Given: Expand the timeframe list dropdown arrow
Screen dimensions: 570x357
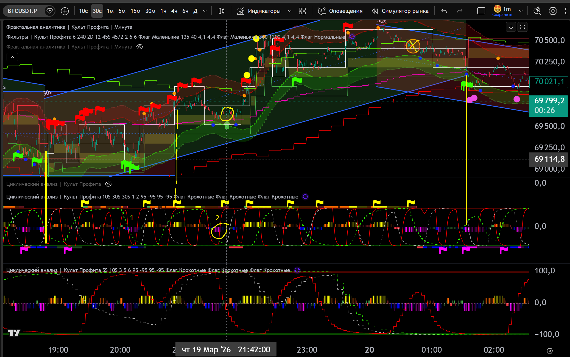Looking at the screenshot, I should 205,11.
